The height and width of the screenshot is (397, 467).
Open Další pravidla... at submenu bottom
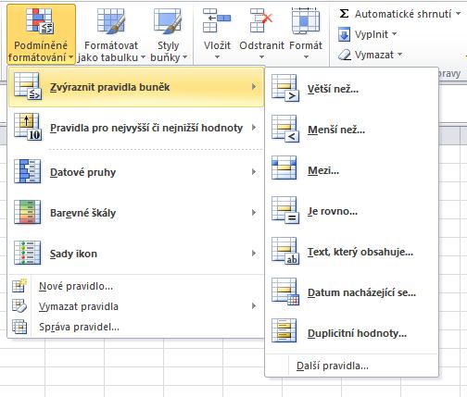click(x=352, y=366)
